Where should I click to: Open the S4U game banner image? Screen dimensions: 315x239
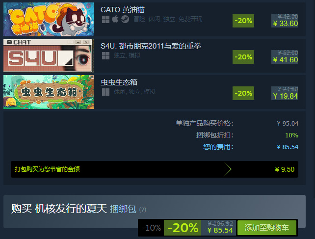coord(49,55)
